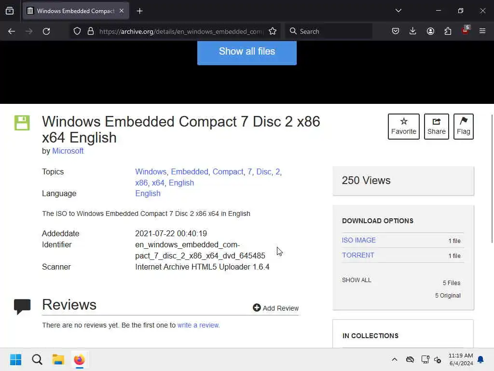The height and width of the screenshot is (371, 494).
Task: Open the Windows Start menu
Action: [15, 359]
